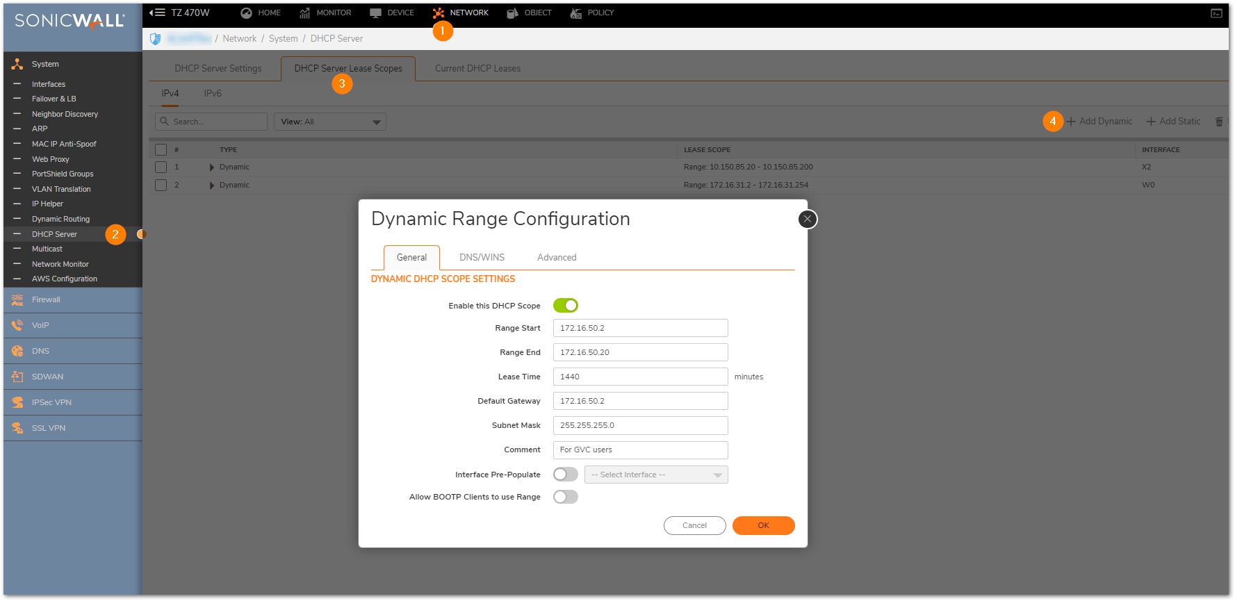The height and width of the screenshot is (601, 1235).
Task: Open the terminal console icon at top right
Action: click(1216, 13)
